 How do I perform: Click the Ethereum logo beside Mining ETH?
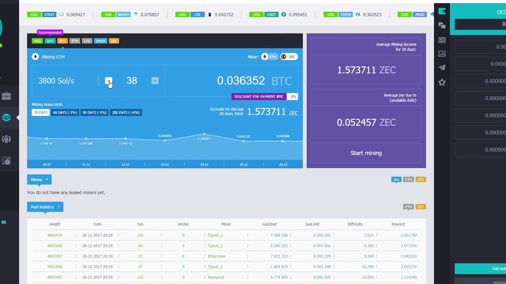pos(35,57)
